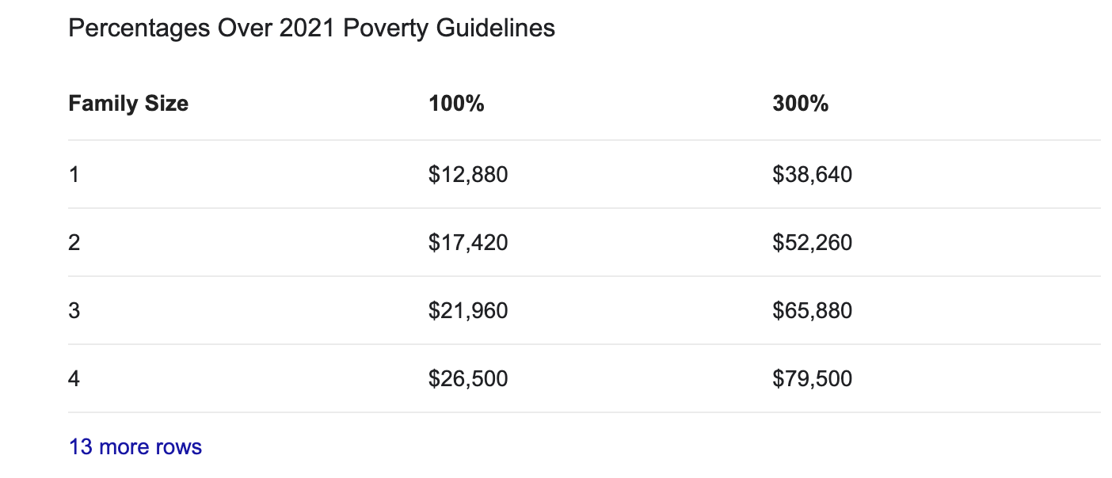Select the table title 'Percentages Over 2021 Poverty Guidelines'
The height and width of the screenshot is (478, 1112).
[x=312, y=28]
